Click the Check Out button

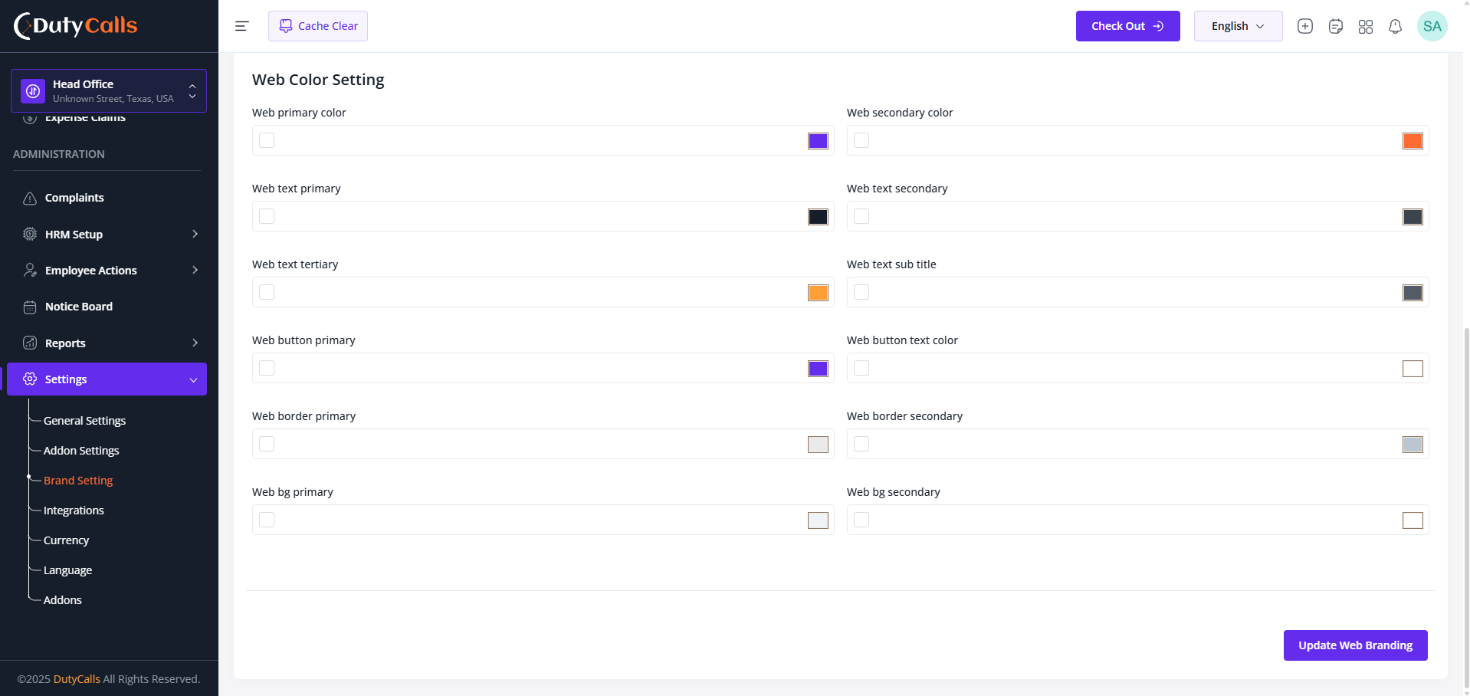pos(1127,26)
